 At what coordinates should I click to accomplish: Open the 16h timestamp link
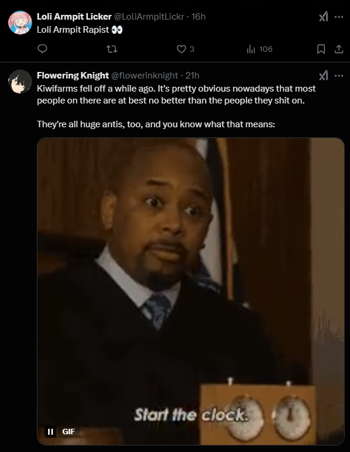point(198,17)
